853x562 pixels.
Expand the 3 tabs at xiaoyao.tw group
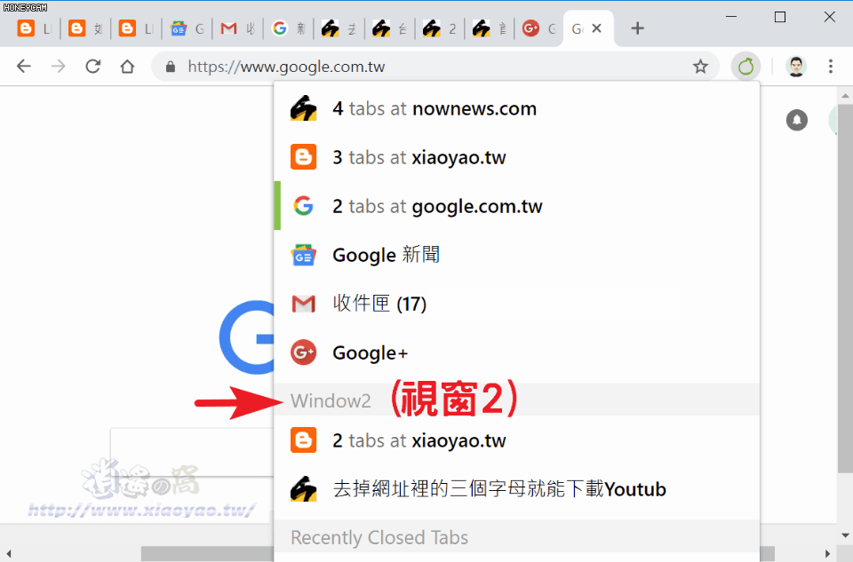pos(517,158)
